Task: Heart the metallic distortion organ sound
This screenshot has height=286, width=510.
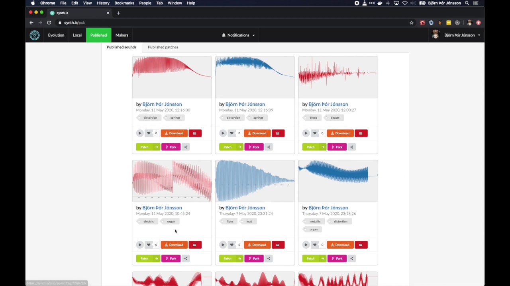Action: [315, 245]
